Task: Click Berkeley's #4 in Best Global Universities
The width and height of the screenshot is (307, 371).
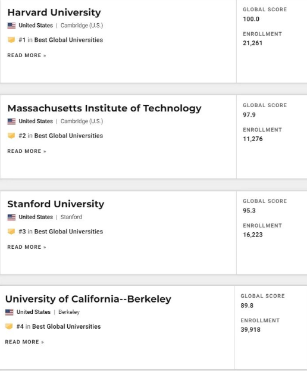Action: (59, 326)
